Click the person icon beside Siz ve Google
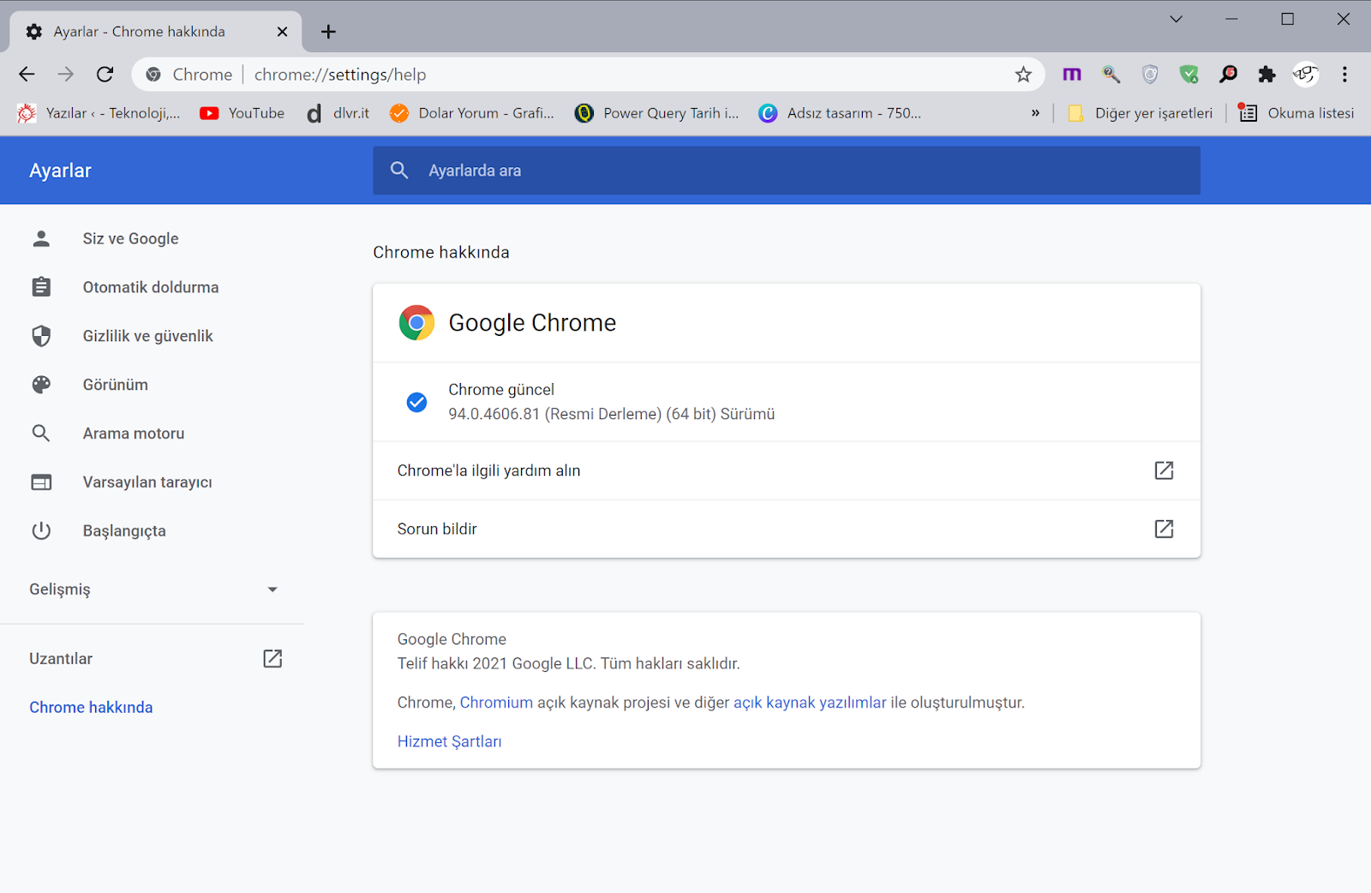The width and height of the screenshot is (1371, 893). click(x=41, y=239)
